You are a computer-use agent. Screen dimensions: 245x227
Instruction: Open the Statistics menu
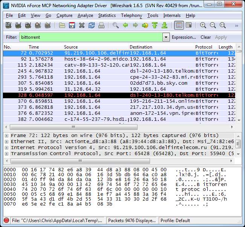tap(107, 15)
